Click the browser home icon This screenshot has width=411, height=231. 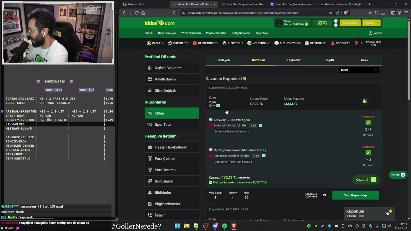pyautogui.click(x=143, y=13)
